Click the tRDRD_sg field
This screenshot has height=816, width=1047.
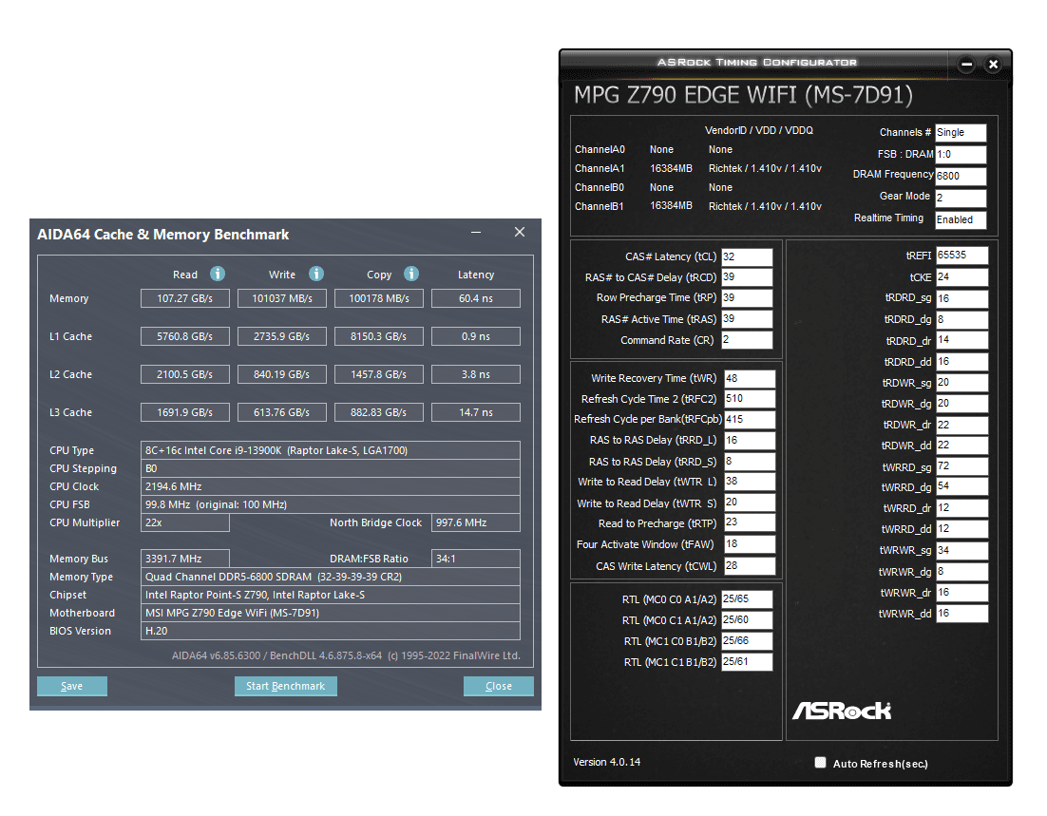click(x=961, y=298)
